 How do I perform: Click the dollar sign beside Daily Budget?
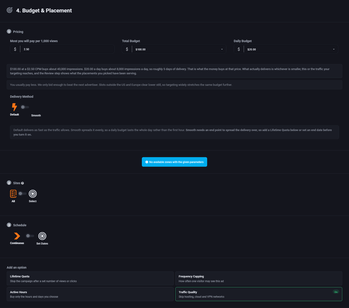(239, 49)
